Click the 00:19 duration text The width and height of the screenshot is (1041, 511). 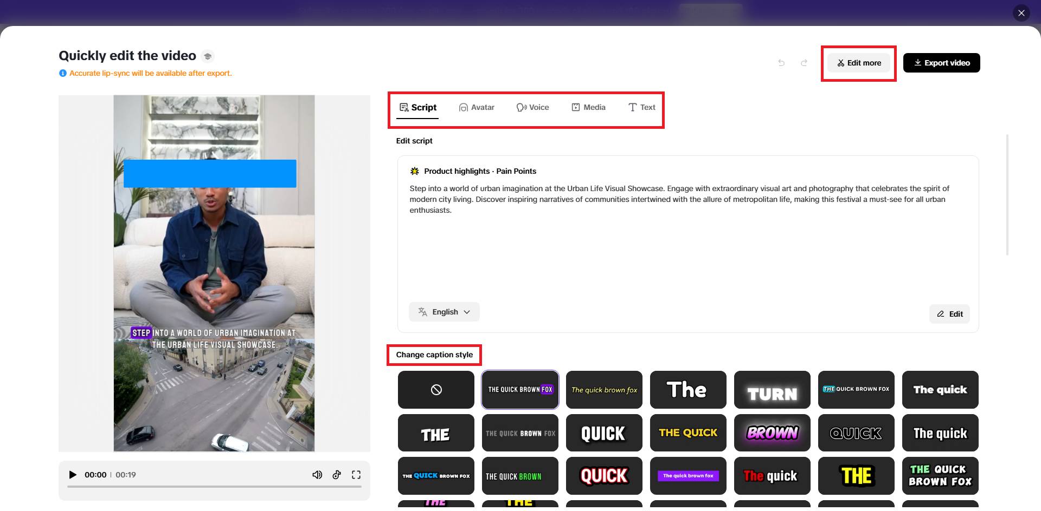pos(126,475)
